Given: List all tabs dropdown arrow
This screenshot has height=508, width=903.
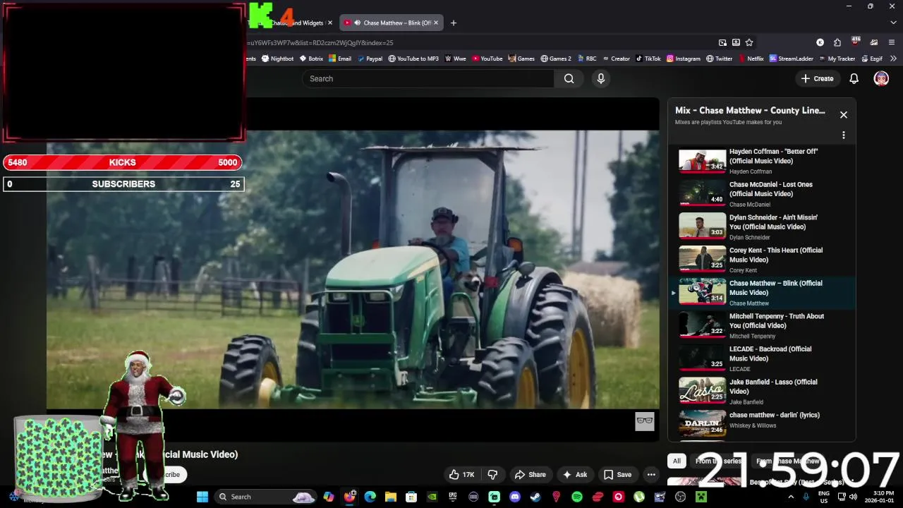Looking at the screenshot, I should tap(892, 23).
